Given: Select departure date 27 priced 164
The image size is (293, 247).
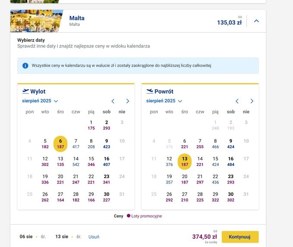Looking at the screenshot, I should coord(60,197).
